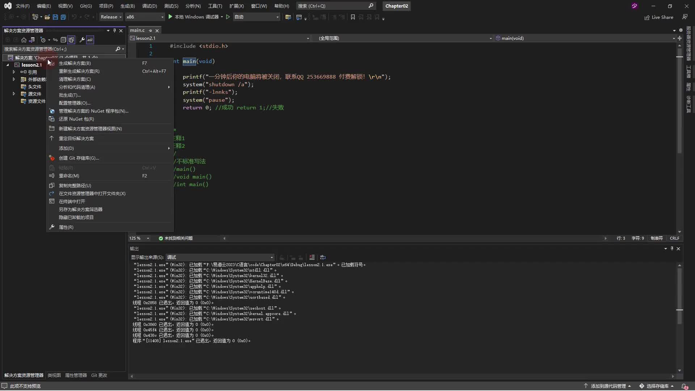Screen dimensions: 695x391
Task: Click the open file folder icon
Action: click(x=47, y=17)
